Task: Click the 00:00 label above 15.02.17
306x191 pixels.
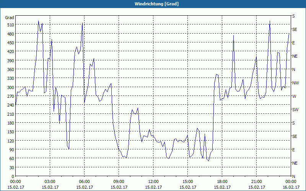Action: 15,182
